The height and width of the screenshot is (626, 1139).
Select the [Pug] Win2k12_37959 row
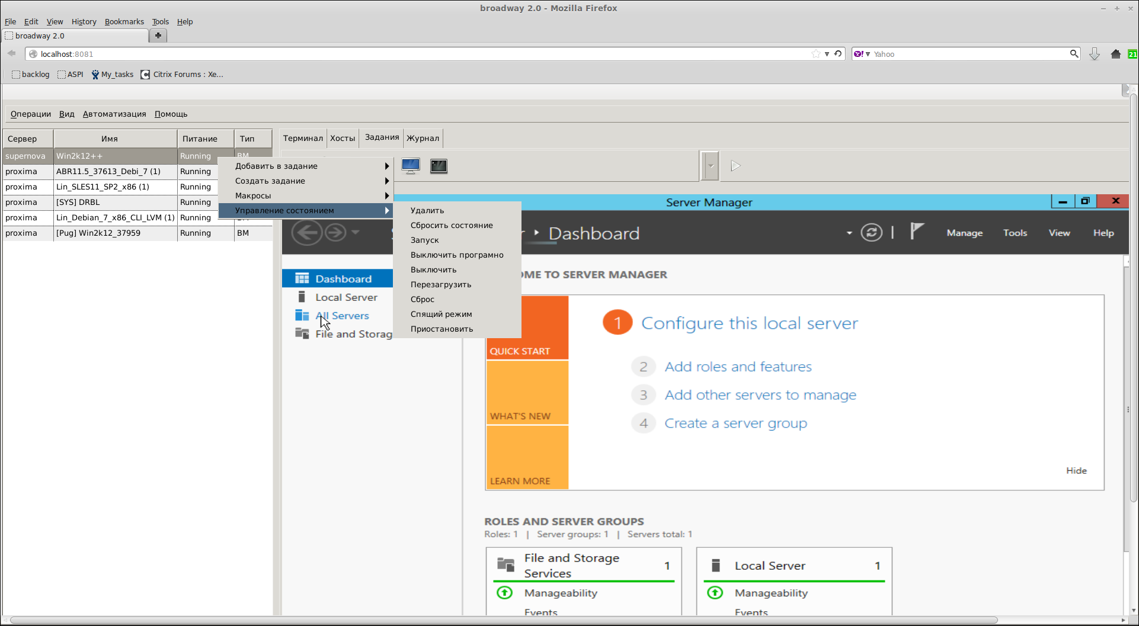pos(137,233)
